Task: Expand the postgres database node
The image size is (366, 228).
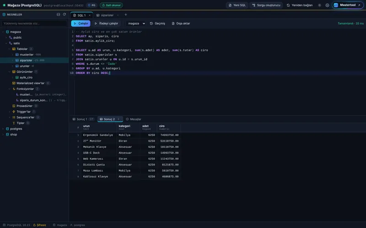Action: tap(3, 129)
